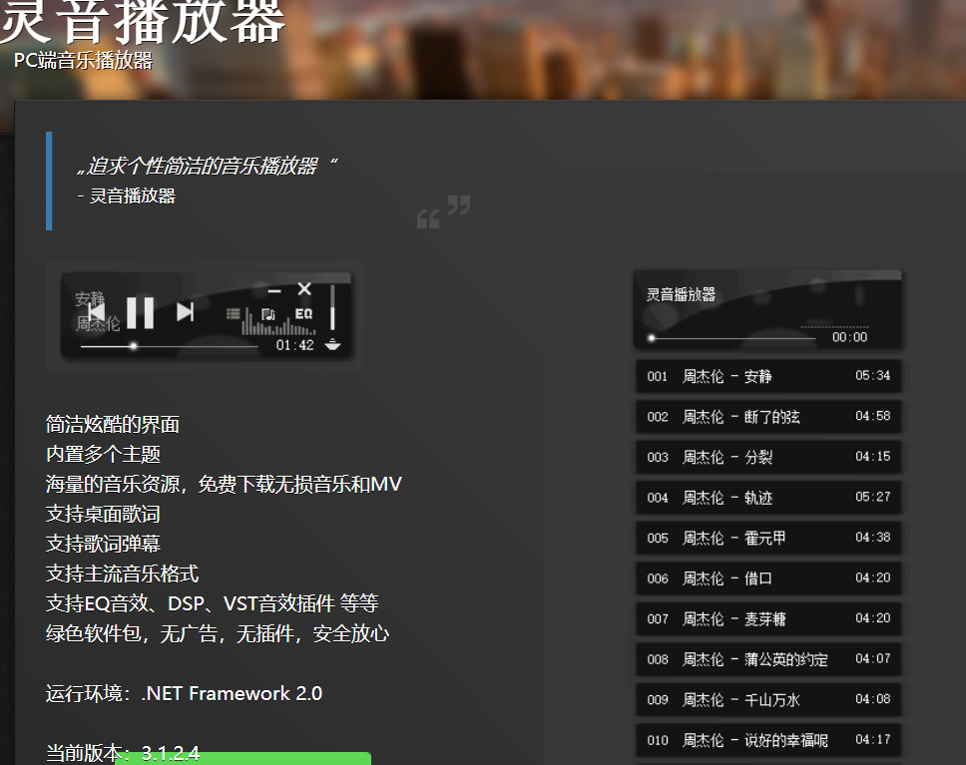This screenshot has height=765, width=966.
Task: Click the large 灵音播放器 page heading
Action: pos(143,22)
